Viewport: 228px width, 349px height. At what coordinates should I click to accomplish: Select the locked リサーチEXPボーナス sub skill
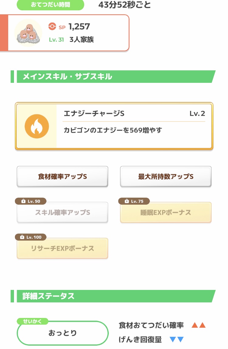coord(62,249)
